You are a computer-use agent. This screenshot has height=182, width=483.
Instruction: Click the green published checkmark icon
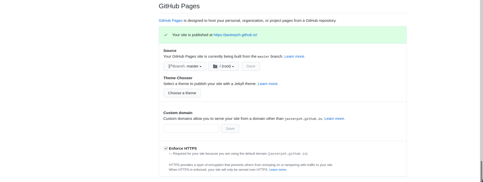click(x=166, y=35)
